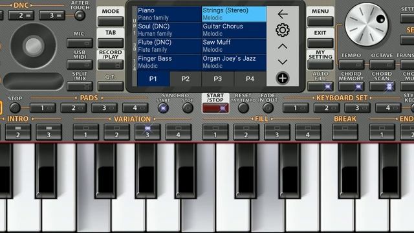
Task: Click the TEMPO button
Action: [x=351, y=65]
